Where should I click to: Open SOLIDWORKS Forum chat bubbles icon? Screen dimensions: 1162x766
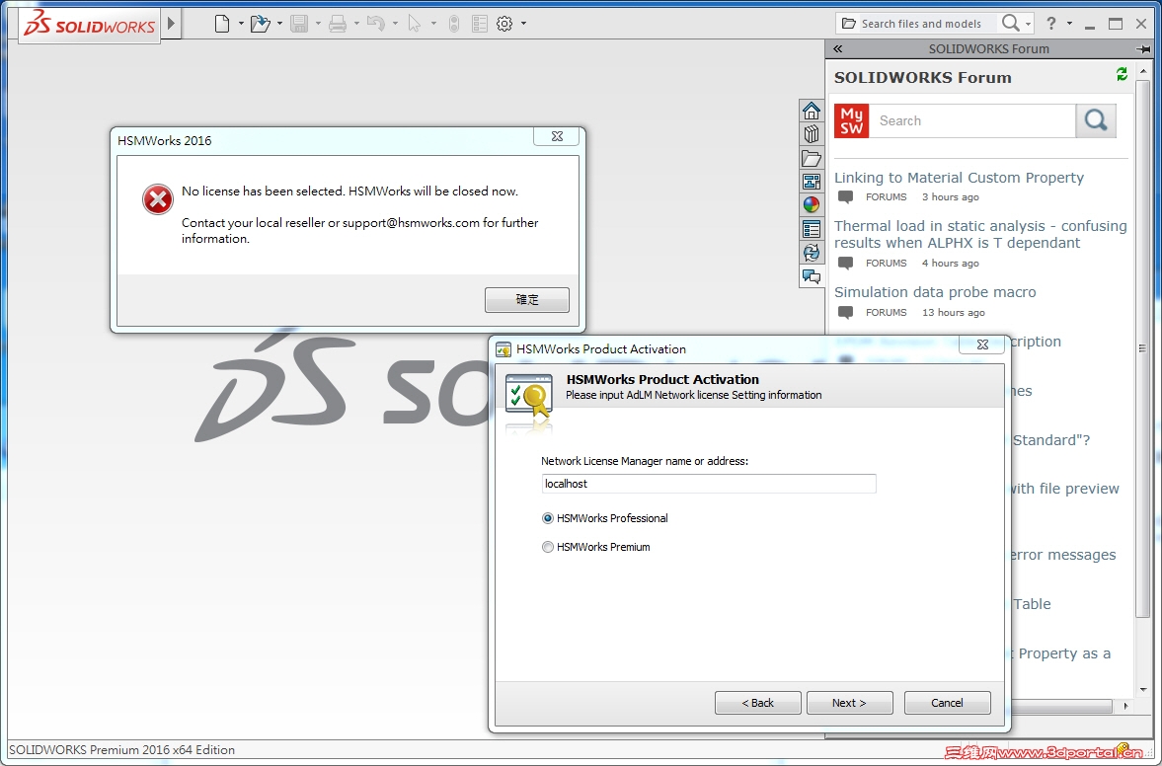tap(812, 277)
